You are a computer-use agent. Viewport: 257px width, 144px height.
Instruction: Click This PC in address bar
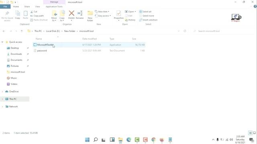pos(38,31)
